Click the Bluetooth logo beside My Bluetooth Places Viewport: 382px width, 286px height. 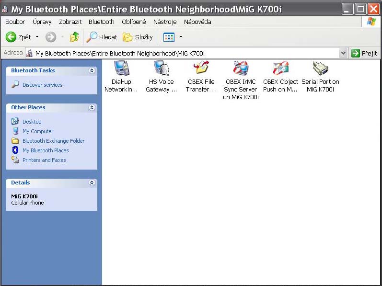15,150
